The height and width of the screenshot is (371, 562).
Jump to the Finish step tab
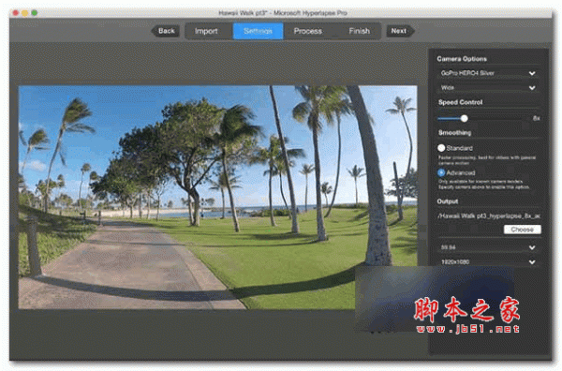click(359, 31)
